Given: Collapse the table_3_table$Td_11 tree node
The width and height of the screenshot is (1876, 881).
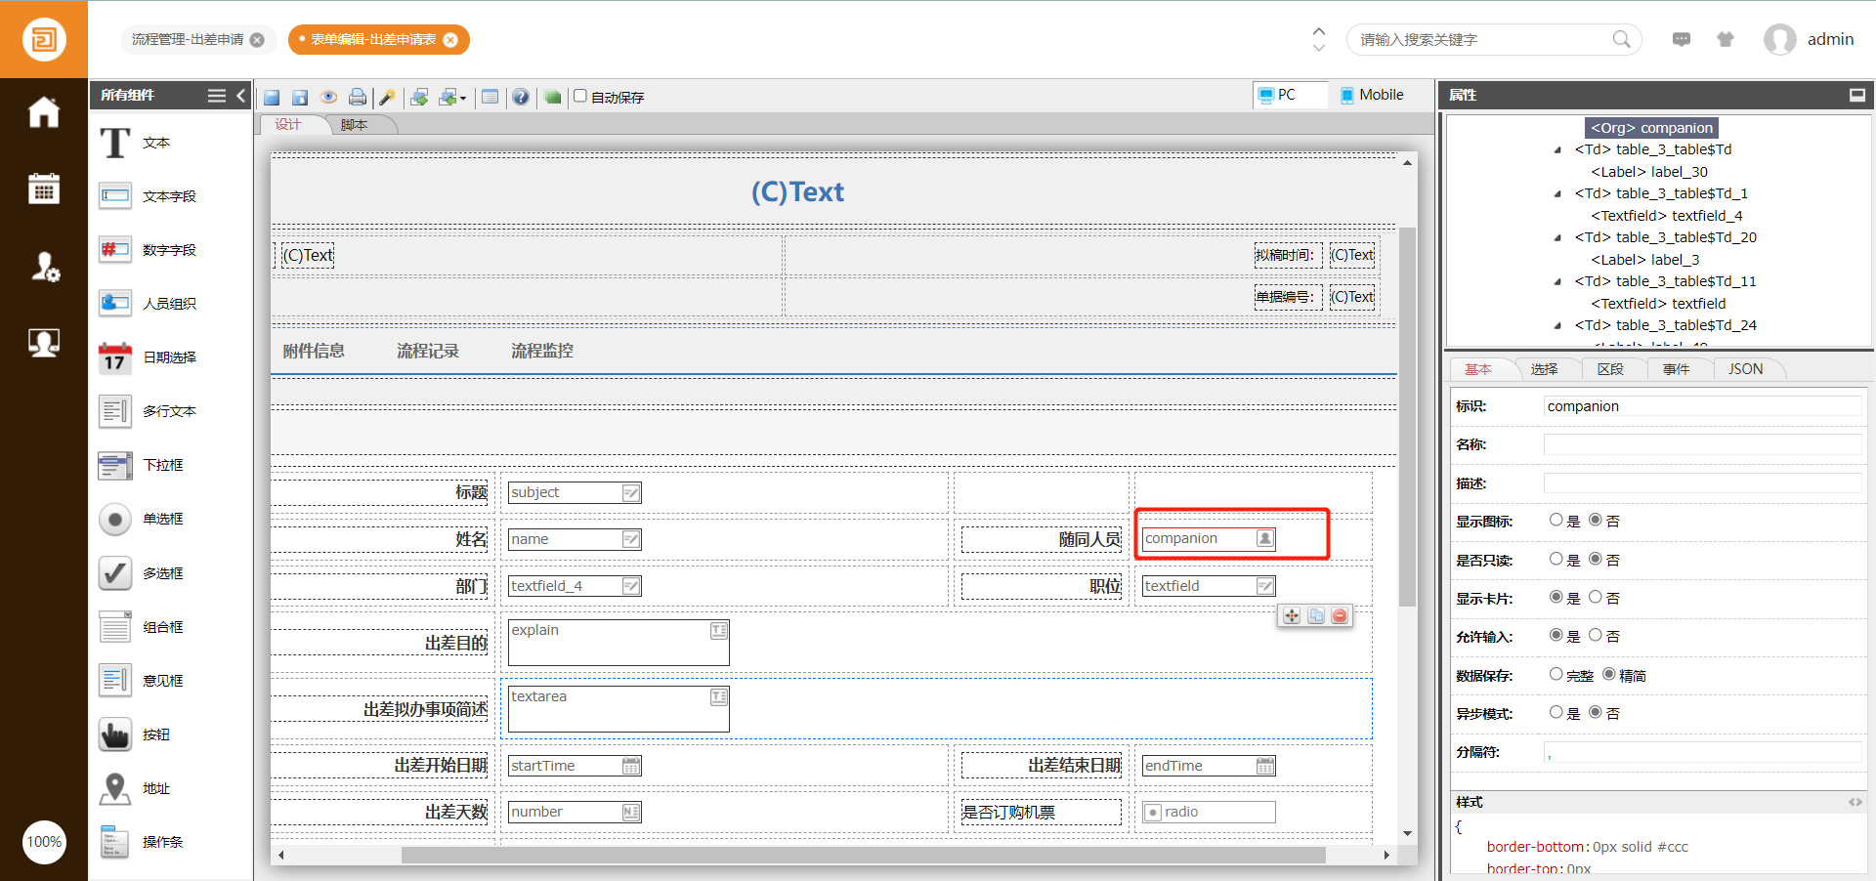Looking at the screenshot, I should point(1557,282).
